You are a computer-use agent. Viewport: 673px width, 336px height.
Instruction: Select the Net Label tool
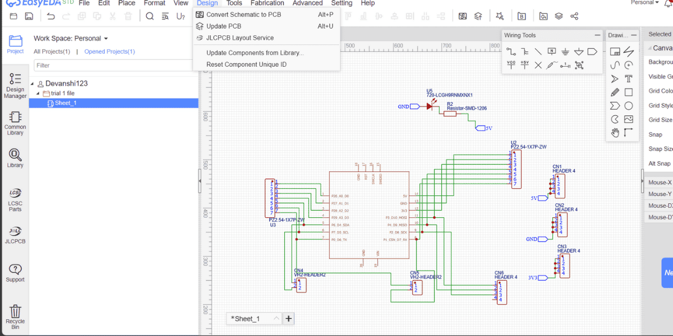pos(552,51)
